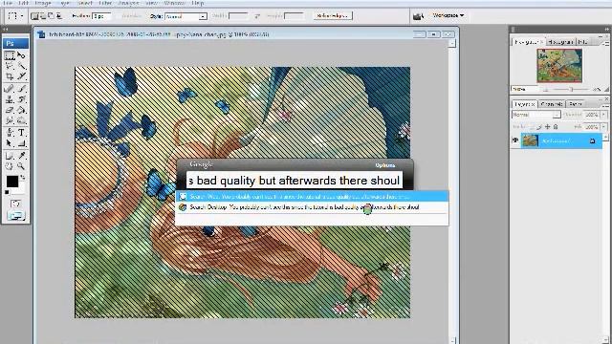Toggle Lock all in Layers panel
This screenshot has height=344, width=612.
point(556,127)
